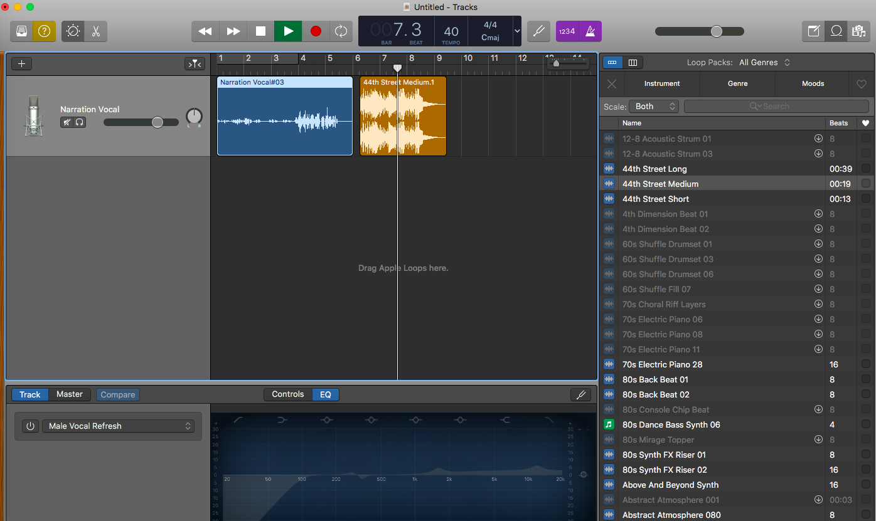This screenshot has width=876, height=521.
Task: Toggle the Cycle loop button
Action: (341, 31)
